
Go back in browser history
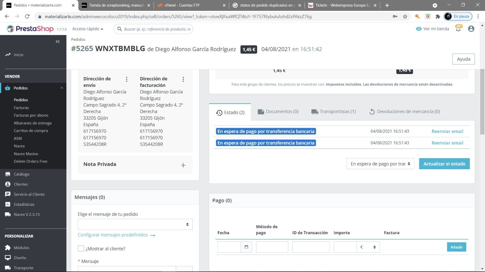click(x=7, y=16)
